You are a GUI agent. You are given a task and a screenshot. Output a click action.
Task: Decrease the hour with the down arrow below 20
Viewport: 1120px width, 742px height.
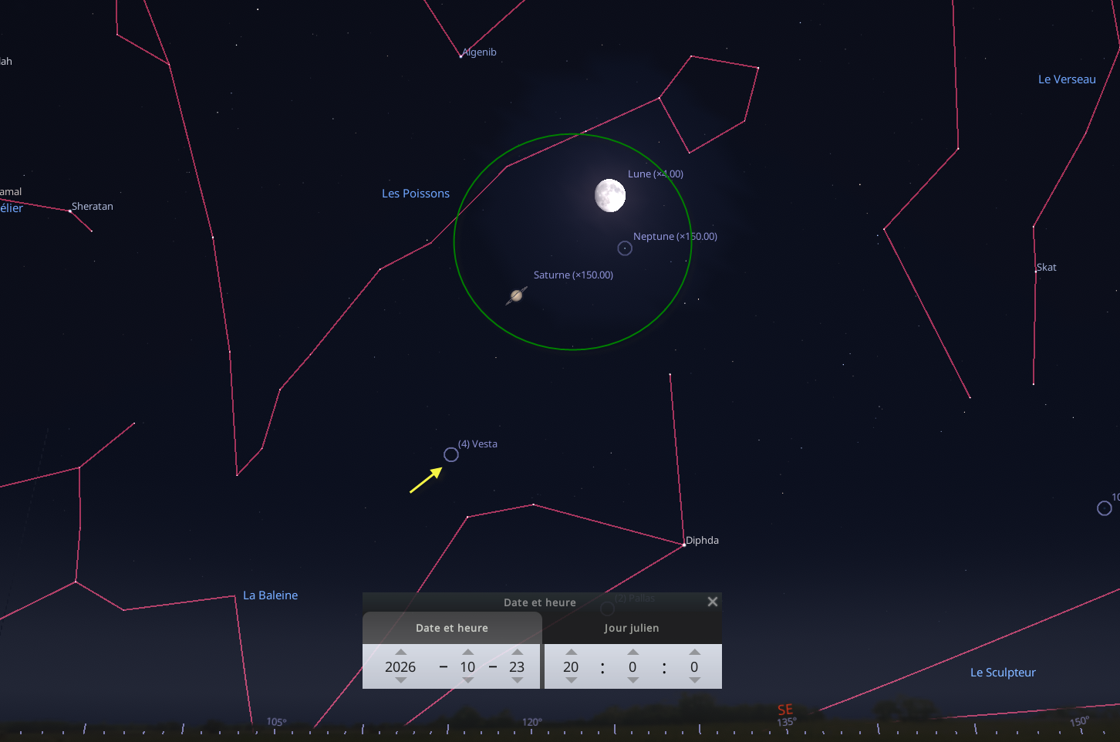click(x=571, y=680)
